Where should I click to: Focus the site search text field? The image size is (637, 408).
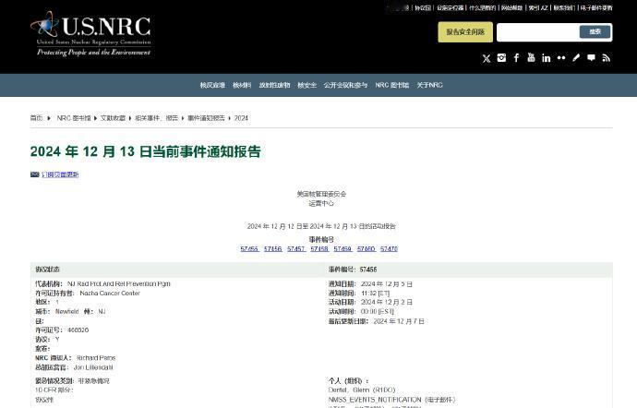tap(538, 32)
